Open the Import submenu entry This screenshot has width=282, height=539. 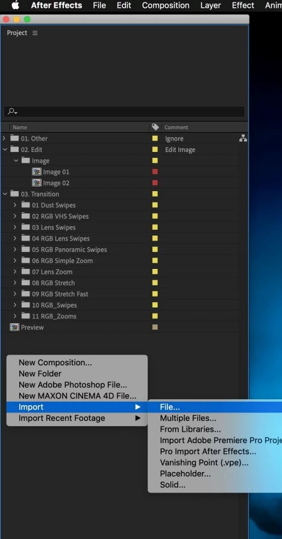77,407
